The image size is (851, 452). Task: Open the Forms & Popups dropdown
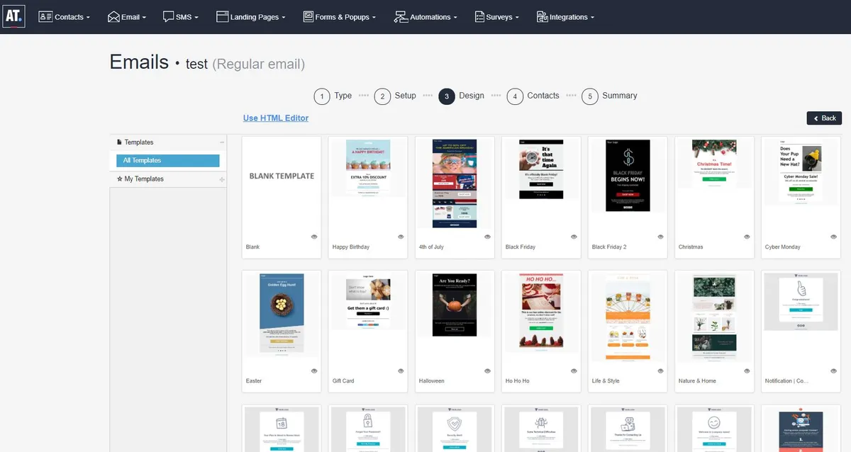click(x=340, y=17)
